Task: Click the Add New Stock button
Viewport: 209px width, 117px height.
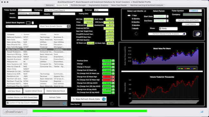Action: [14, 91]
